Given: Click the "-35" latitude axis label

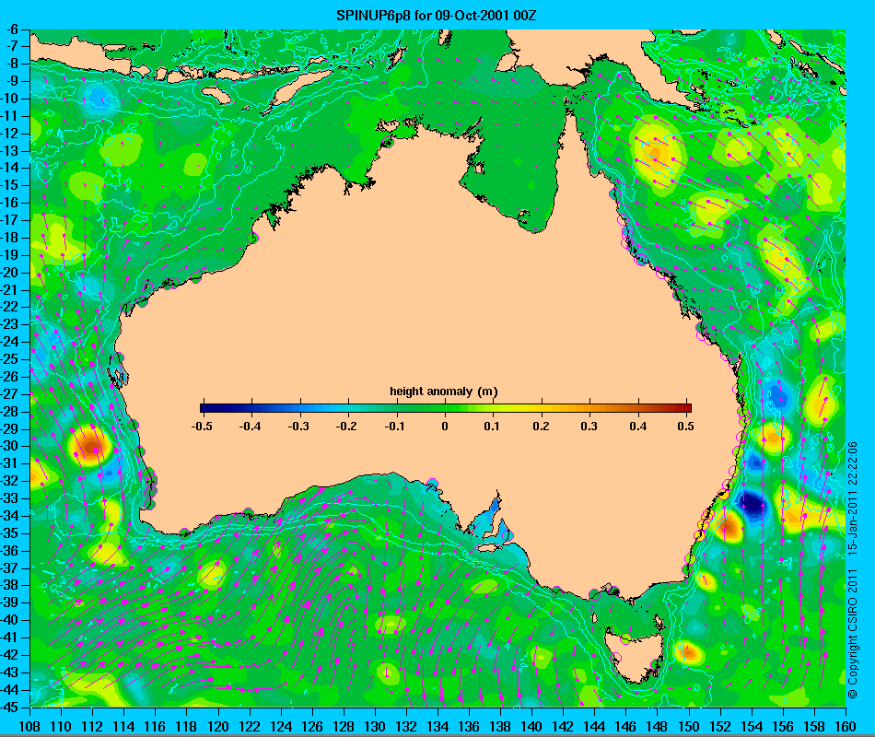Looking at the screenshot, I should (10, 533).
